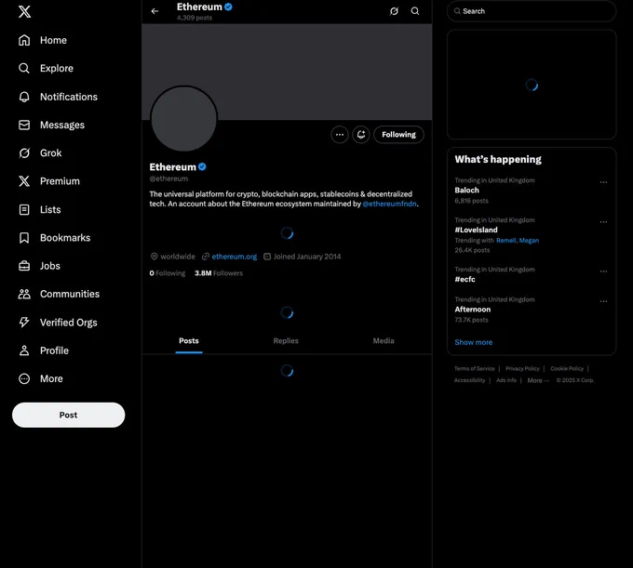The height and width of the screenshot is (568, 633).
Task: Open Grok from sidebar
Action: pyautogui.click(x=40, y=153)
